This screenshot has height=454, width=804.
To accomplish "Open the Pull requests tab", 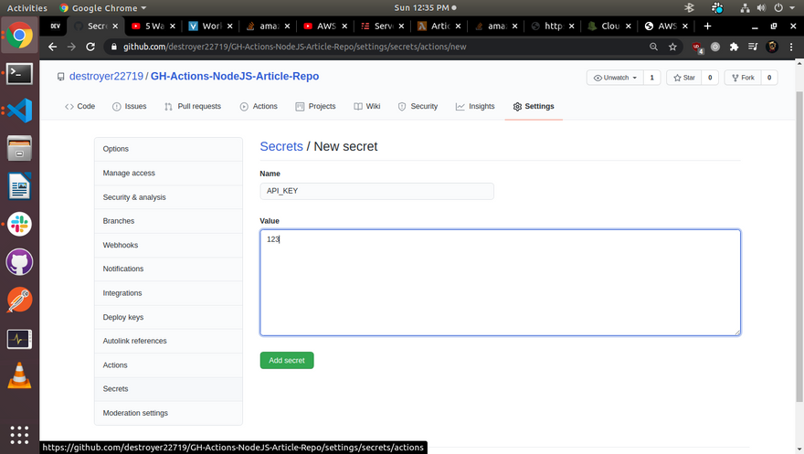I will [x=193, y=107].
